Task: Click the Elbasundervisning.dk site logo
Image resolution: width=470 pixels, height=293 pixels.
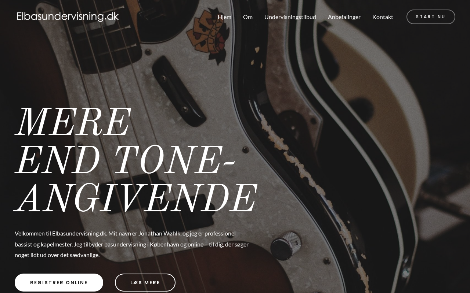Action: point(68,16)
